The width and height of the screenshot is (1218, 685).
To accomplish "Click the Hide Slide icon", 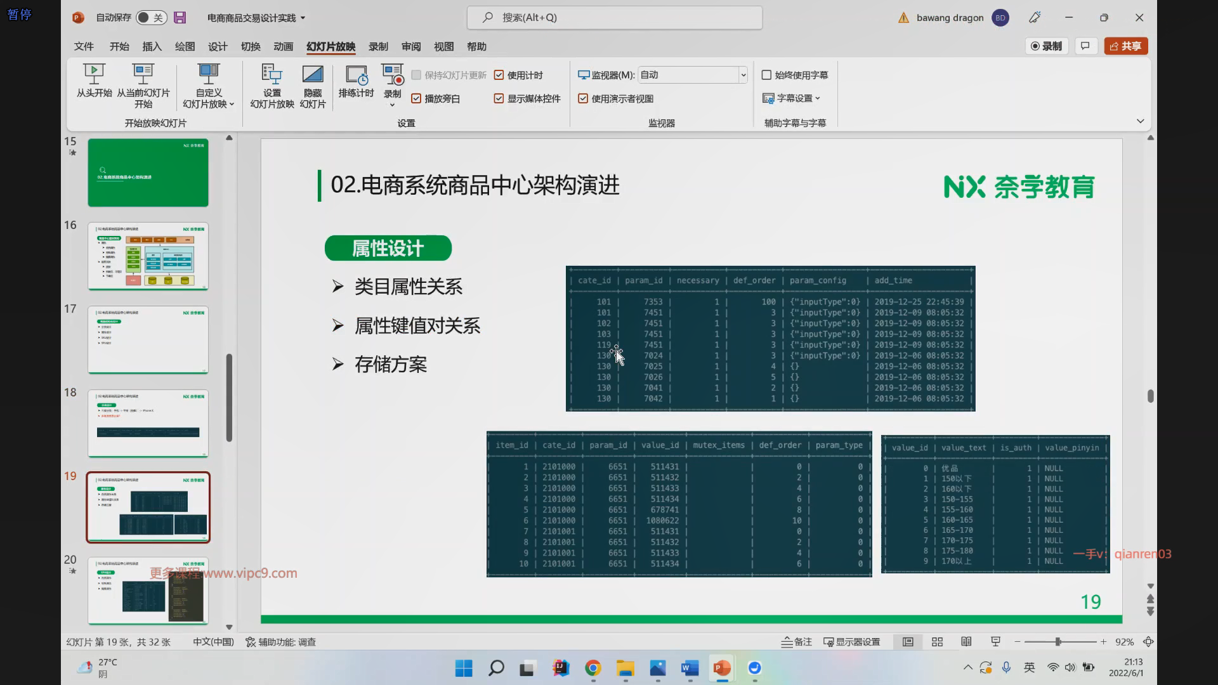I will (x=312, y=75).
